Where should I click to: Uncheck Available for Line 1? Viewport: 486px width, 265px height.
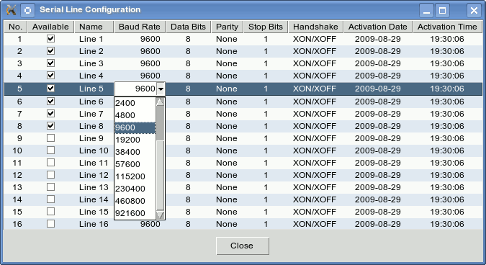tap(51, 39)
